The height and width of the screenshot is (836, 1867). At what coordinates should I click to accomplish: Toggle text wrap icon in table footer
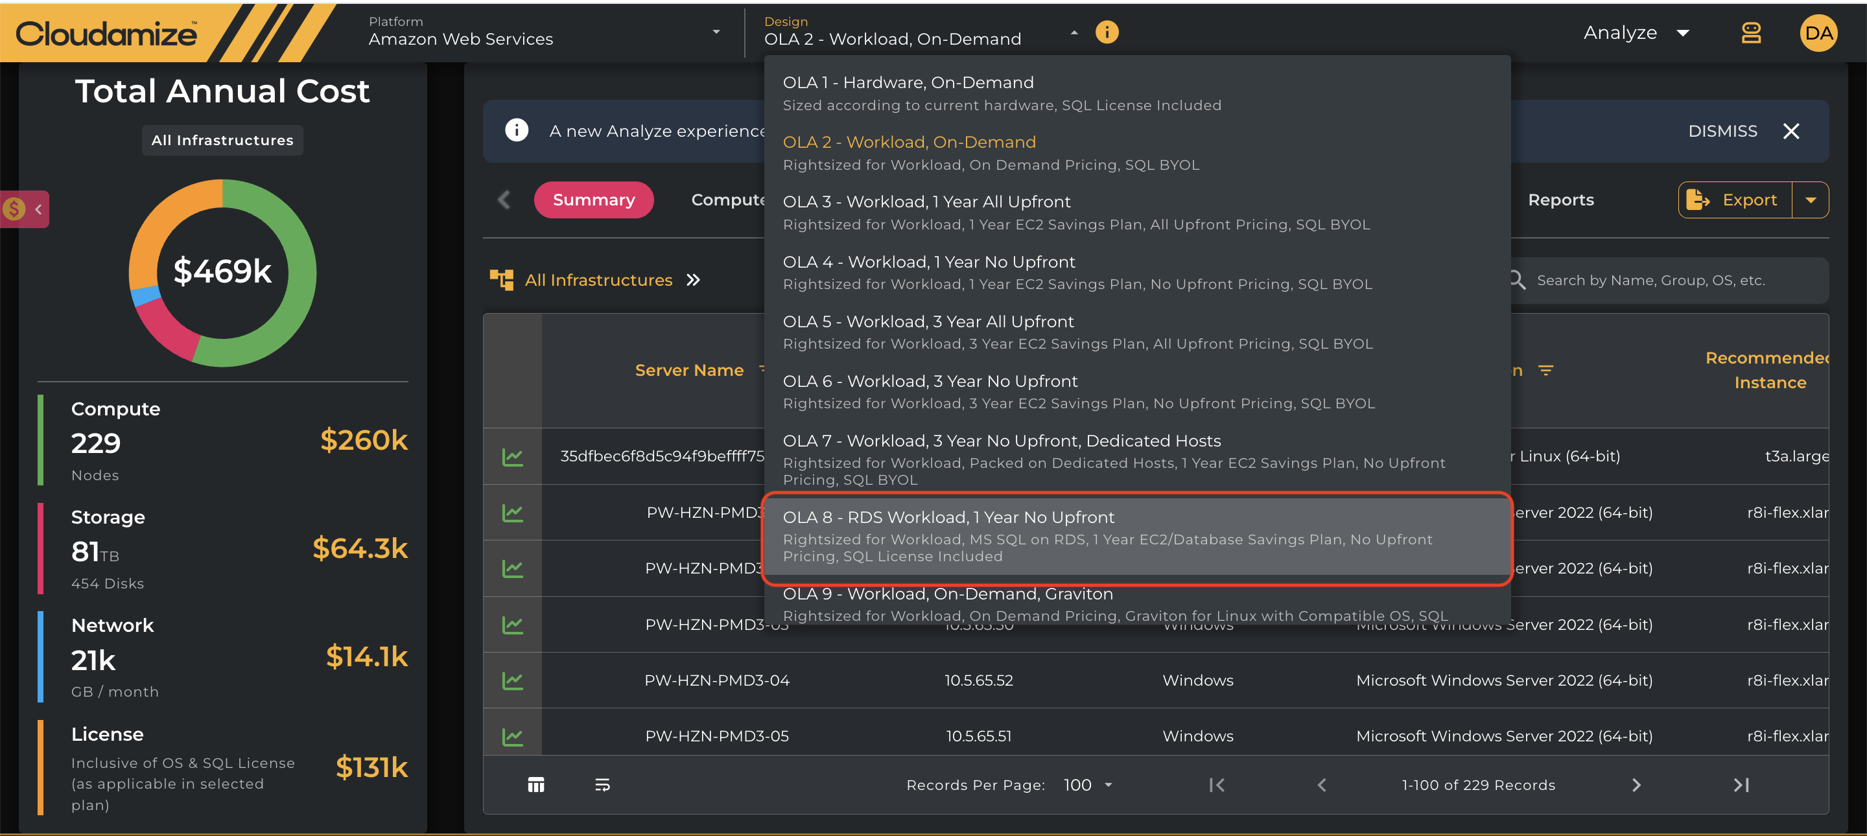602,785
